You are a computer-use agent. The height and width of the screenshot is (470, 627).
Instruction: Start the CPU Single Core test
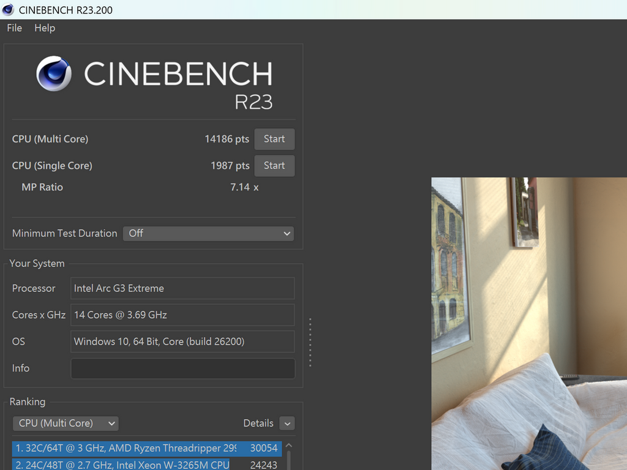274,165
